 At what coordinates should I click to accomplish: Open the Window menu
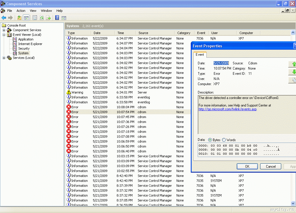coord(46,11)
